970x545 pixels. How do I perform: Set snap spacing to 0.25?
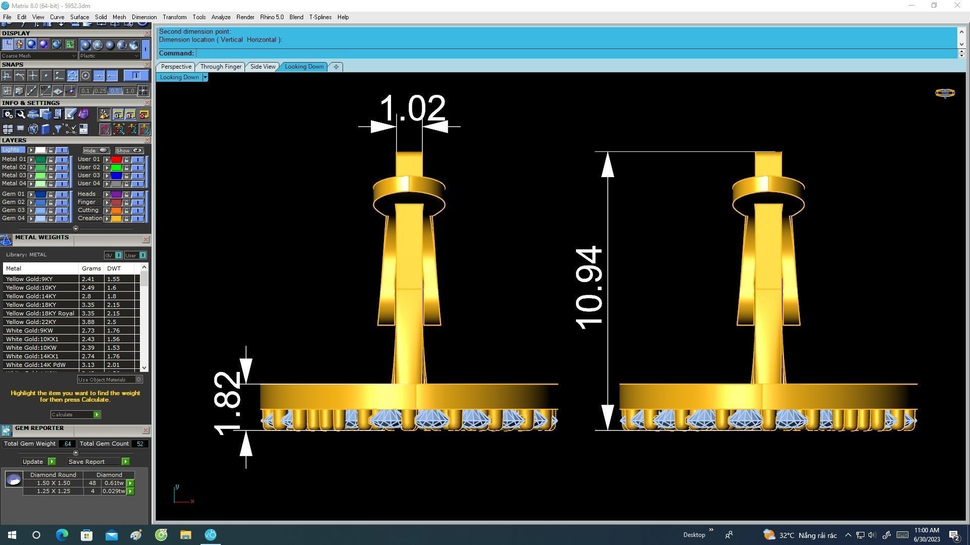pyautogui.click(x=101, y=91)
